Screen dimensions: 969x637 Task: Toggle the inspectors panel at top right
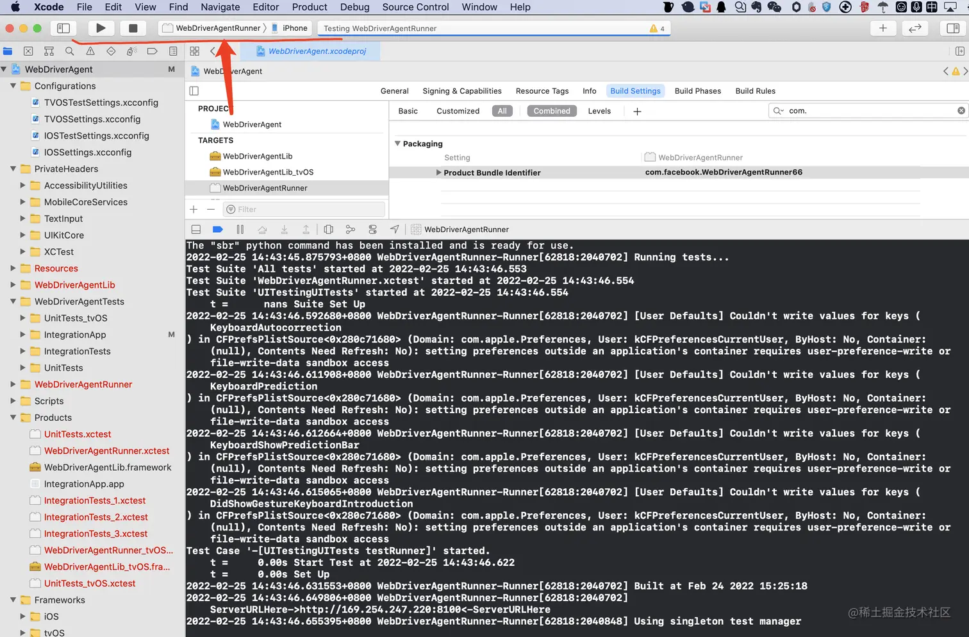[x=953, y=28]
